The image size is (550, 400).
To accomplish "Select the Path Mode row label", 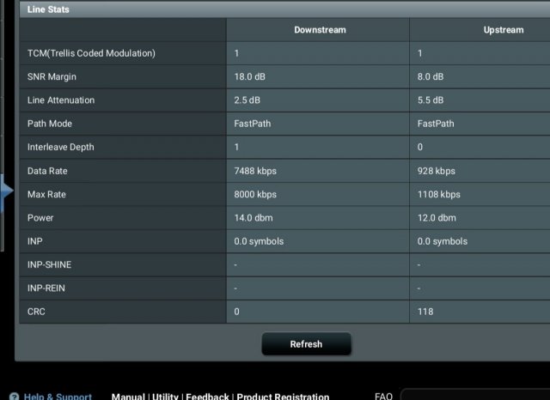I will tap(50, 124).
